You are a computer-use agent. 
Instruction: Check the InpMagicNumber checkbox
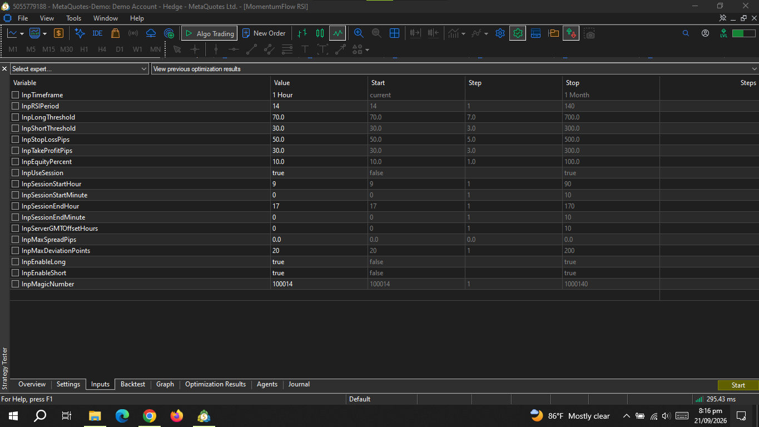16,284
